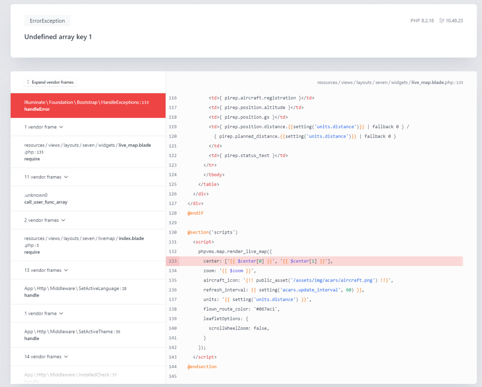Select the InstalledCheck:37 handle frame
This screenshot has height=387, width=482.
pyautogui.click(x=88, y=376)
